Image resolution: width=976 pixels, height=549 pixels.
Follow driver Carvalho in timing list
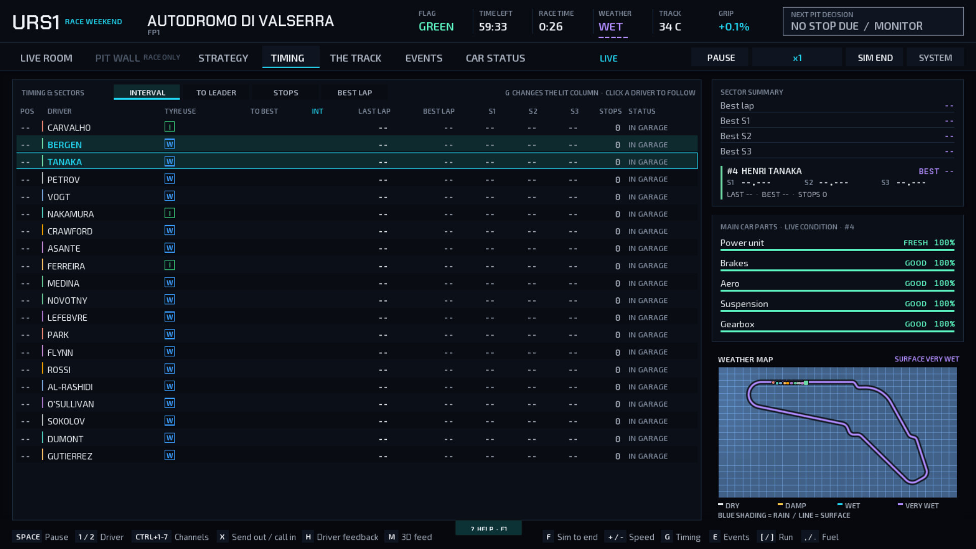pyautogui.click(x=357, y=127)
